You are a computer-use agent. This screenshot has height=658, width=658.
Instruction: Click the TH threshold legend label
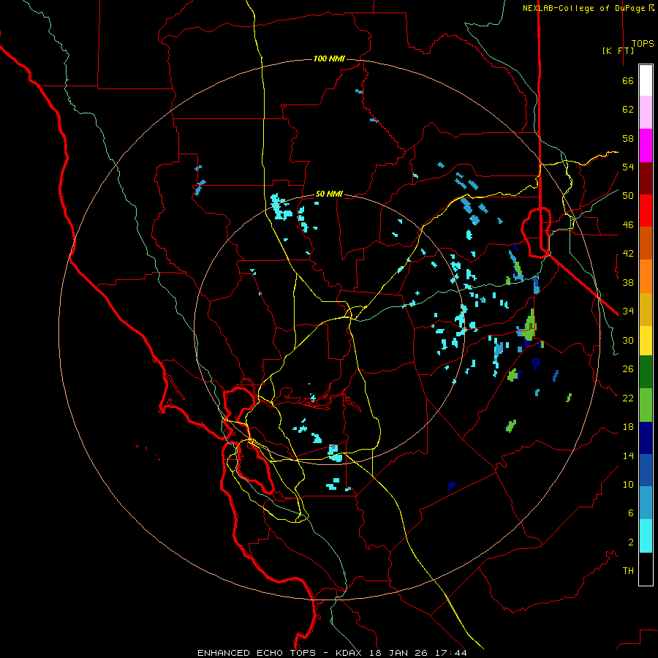(x=628, y=570)
